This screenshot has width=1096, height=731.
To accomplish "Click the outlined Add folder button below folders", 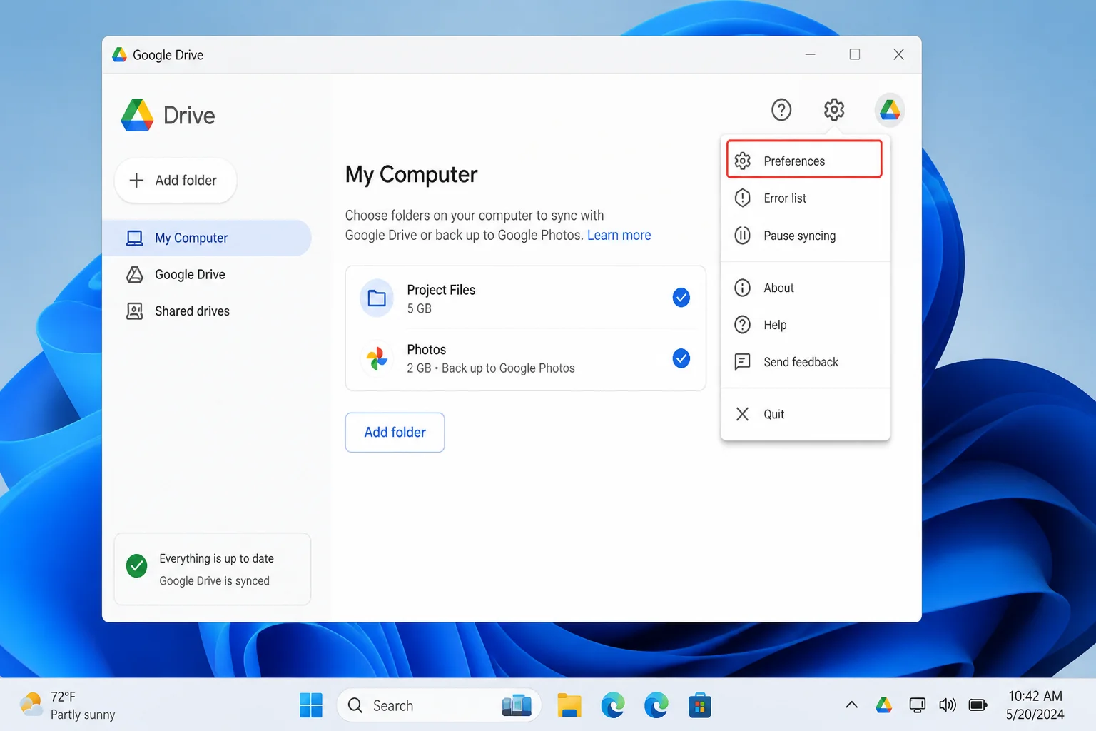I will (x=395, y=433).
